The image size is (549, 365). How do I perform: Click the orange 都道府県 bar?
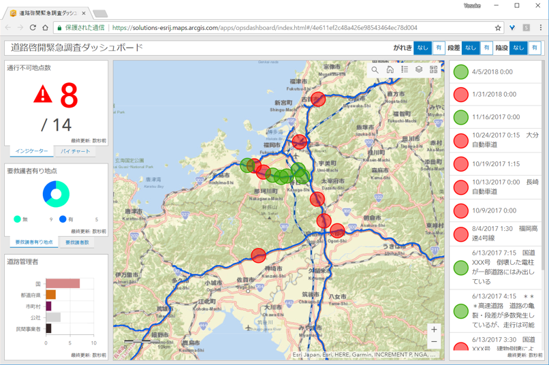click(51, 295)
